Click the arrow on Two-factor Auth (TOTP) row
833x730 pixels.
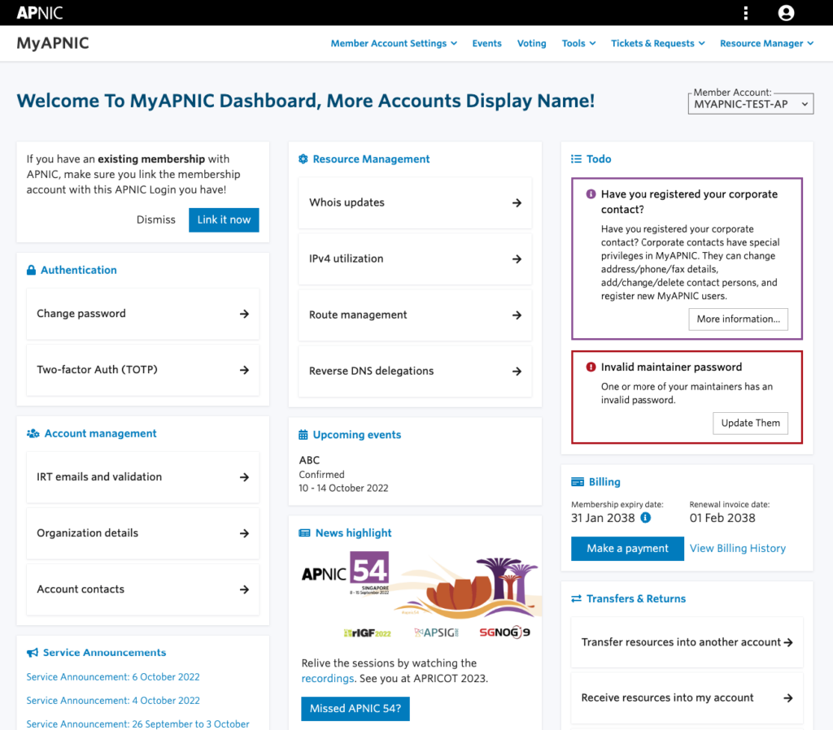(x=244, y=370)
